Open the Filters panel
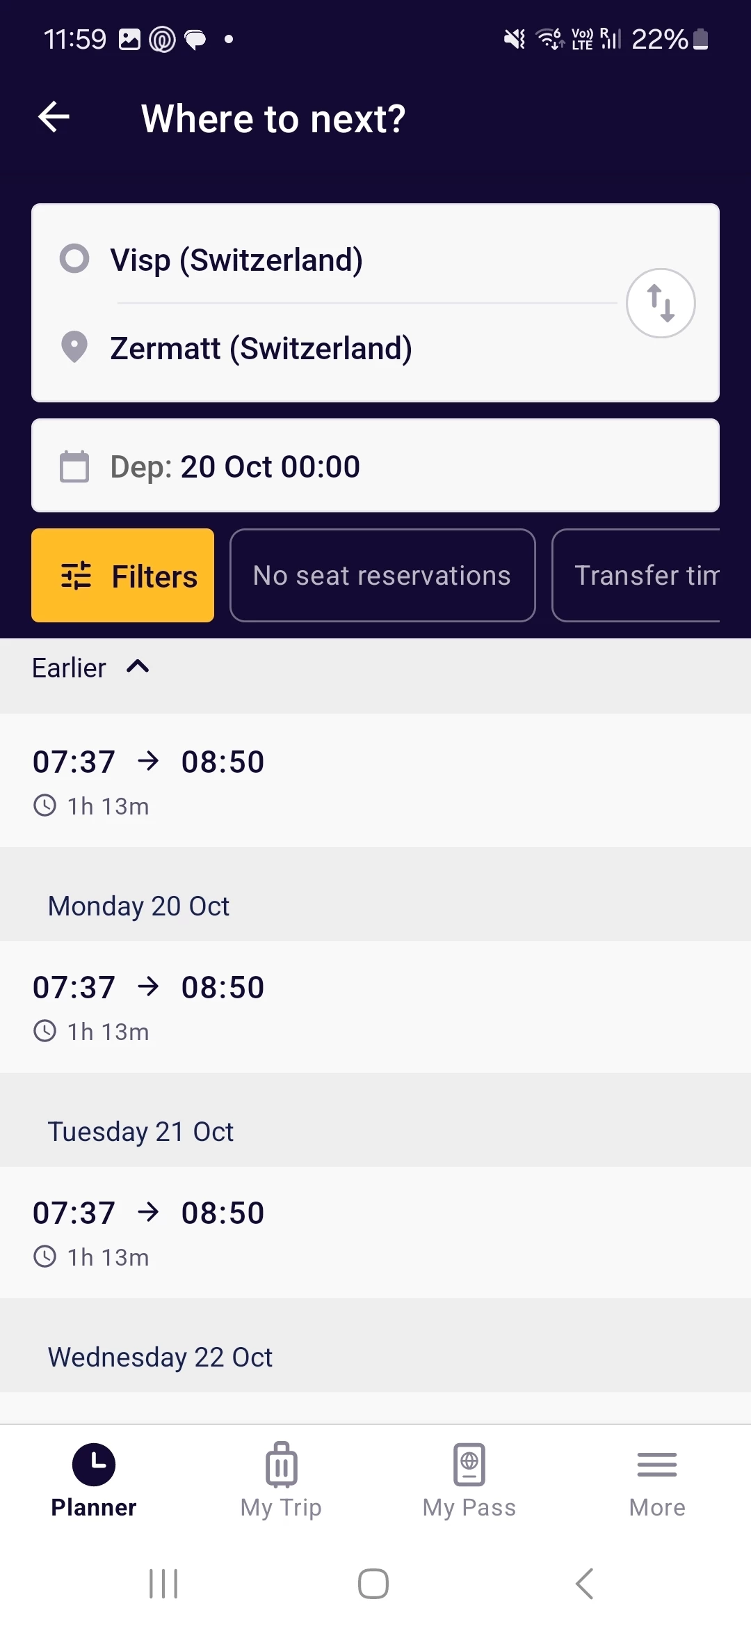The height and width of the screenshot is (1629, 751). point(123,576)
